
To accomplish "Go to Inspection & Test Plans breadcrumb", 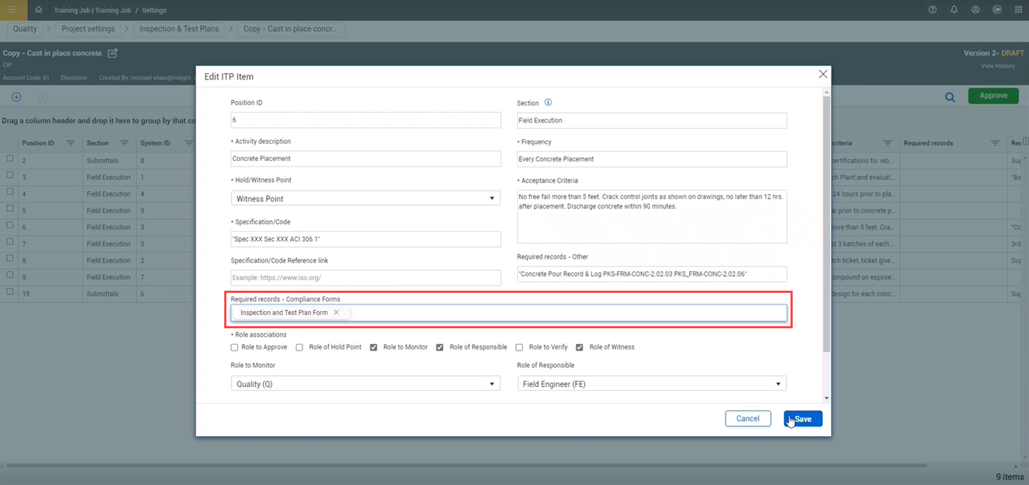I will [179, 29].
